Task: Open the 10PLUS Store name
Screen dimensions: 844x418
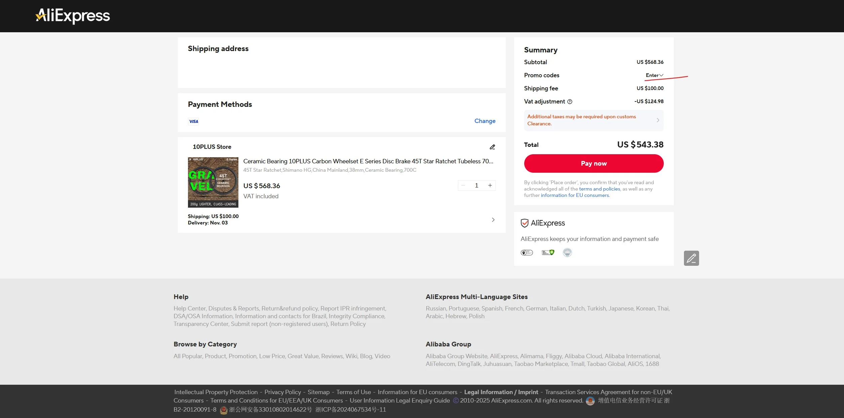Action: tap(212, 147)
